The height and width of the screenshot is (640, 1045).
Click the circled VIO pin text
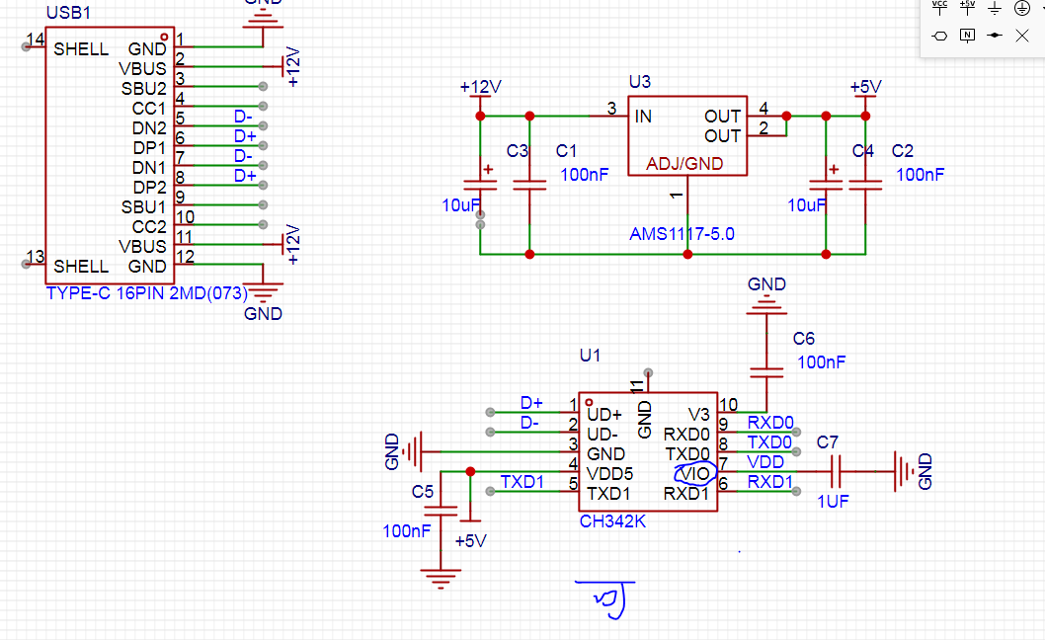[695, 473]
